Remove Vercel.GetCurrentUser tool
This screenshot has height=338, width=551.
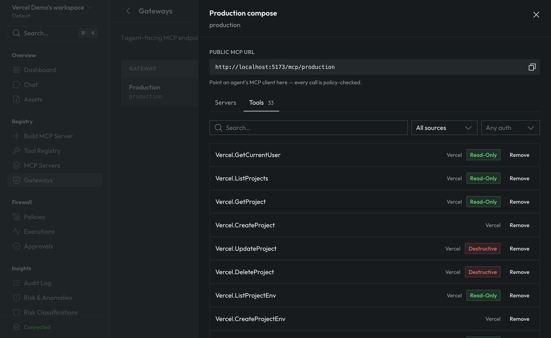(x=519, y=155)
